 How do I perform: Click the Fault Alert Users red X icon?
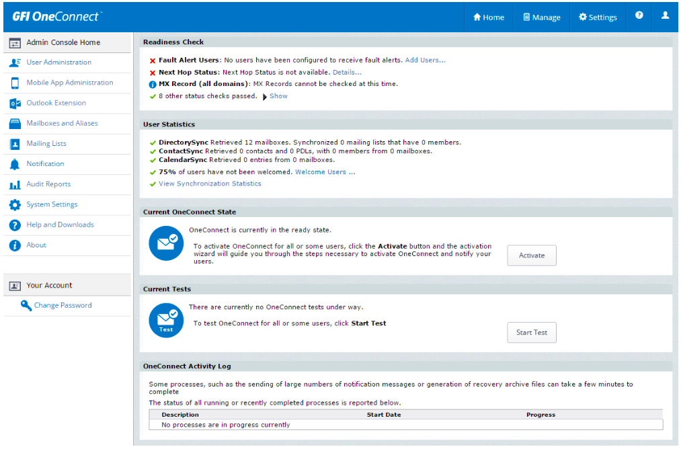click(153, 60)
